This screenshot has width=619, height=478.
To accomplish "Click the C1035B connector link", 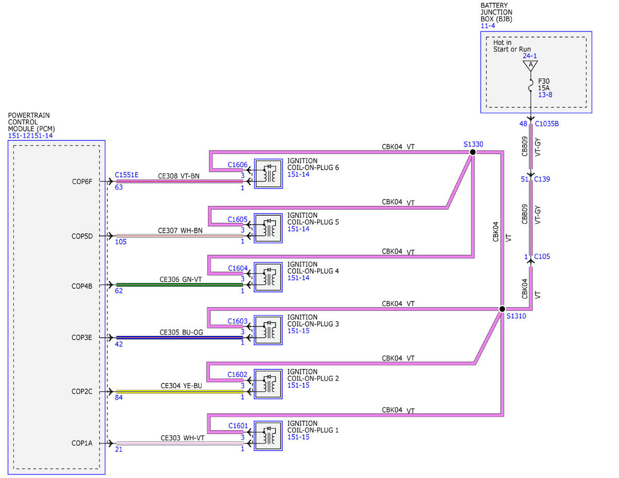I will (547, 124).
